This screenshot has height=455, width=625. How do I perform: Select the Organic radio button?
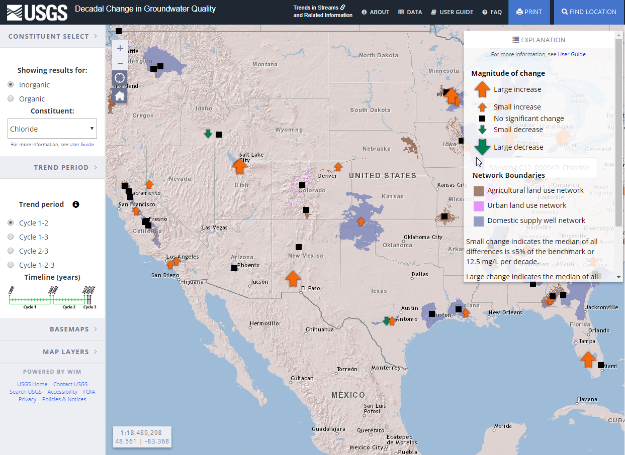11,98
